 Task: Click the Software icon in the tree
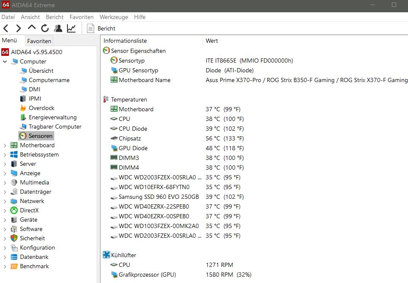click(x=14, y=229)
